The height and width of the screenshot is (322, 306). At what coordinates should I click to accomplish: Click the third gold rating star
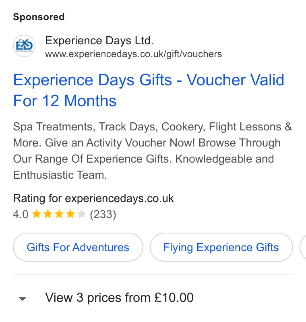pyautogui.click(x=59, y=214)
